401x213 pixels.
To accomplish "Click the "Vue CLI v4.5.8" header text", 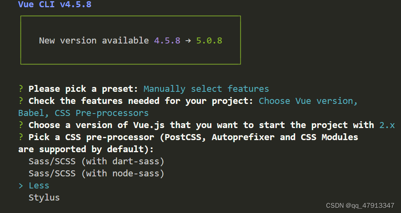I will 58,5.
